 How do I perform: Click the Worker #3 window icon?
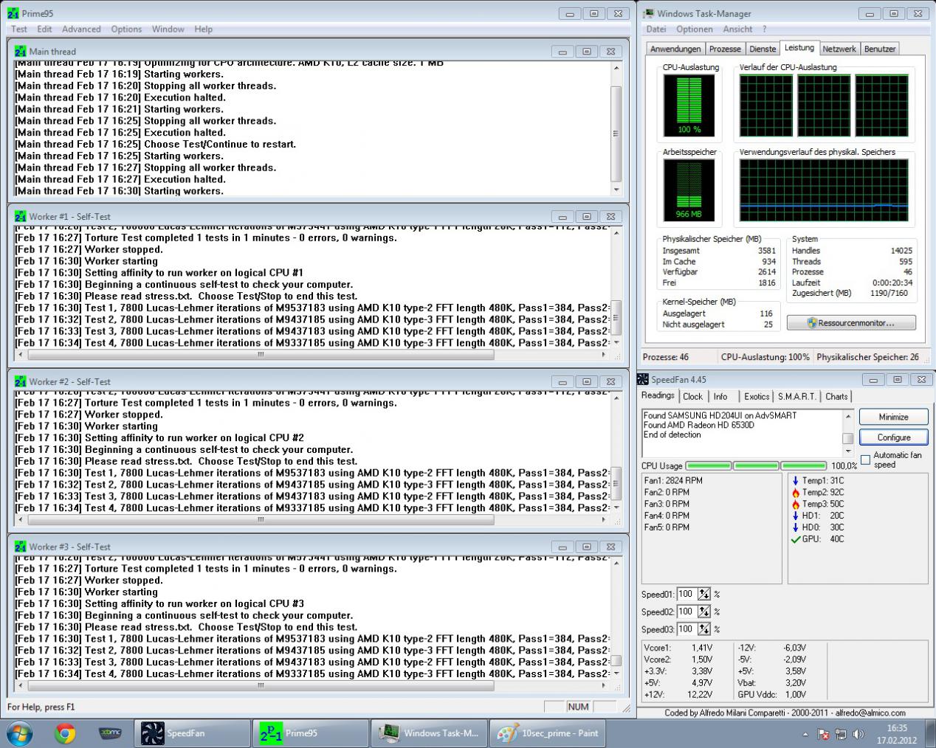click(x=21, y=547)
